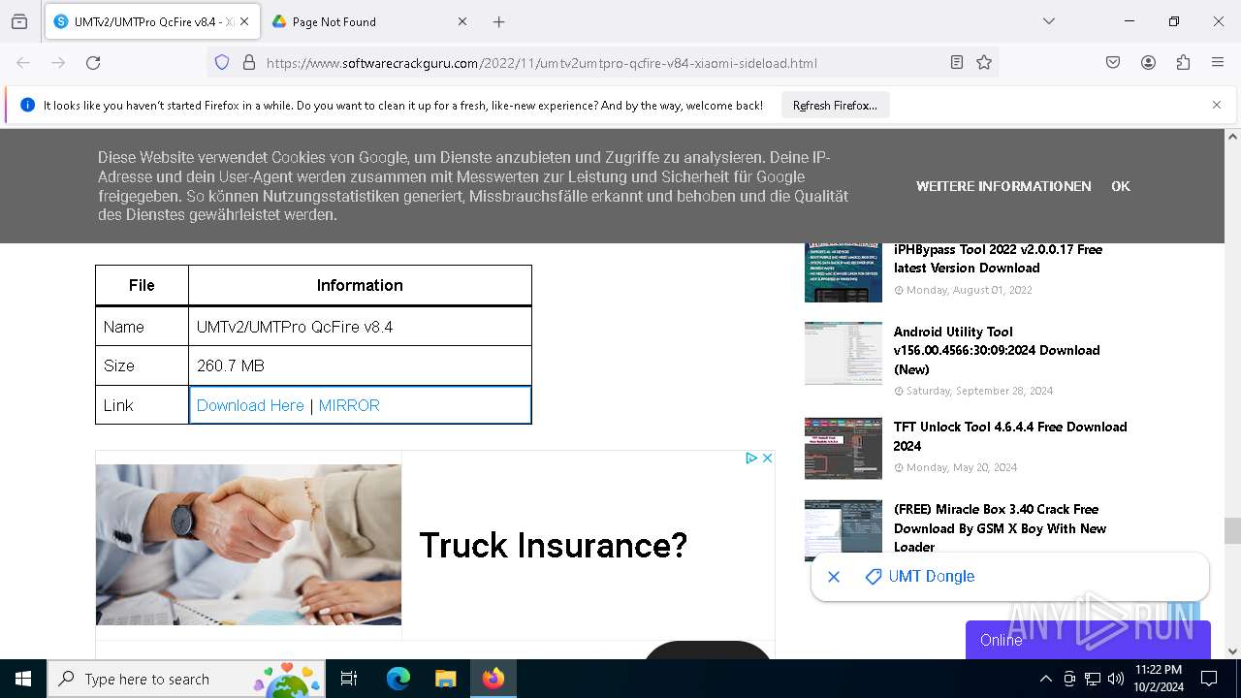This screenshot has width=1241, height=698.
Task: Open the Firefox application menu
Action: pyautogui.click(x=1218, y=62)
